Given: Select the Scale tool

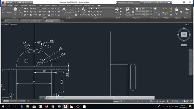Looking at the screenshot, I should point(42,15).
